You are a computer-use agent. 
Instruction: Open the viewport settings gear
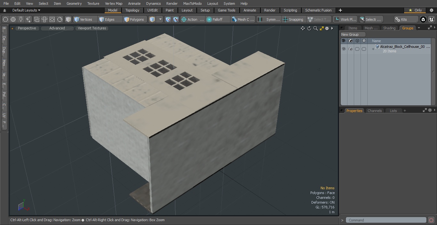pos(327,28)
